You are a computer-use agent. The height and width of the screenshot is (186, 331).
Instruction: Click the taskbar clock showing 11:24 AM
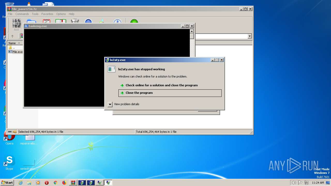click(318, 183)
